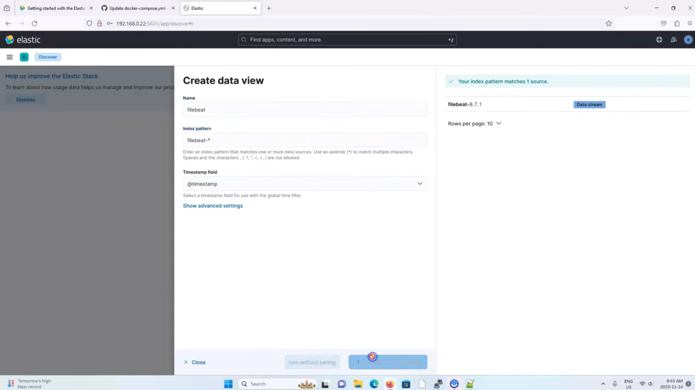Click Use without saving button
Viewport: 695px width, 390px height.
coord(312,362)
